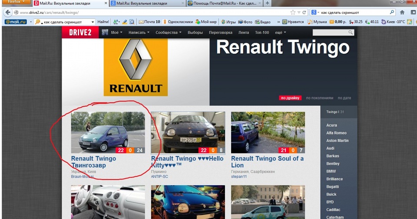
Task: Click the Киев -10°C weather indicator
Action: (x=393, y=22)
